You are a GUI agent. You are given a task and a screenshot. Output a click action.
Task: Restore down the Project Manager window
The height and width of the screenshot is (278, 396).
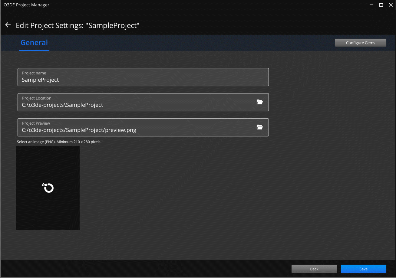381,5
